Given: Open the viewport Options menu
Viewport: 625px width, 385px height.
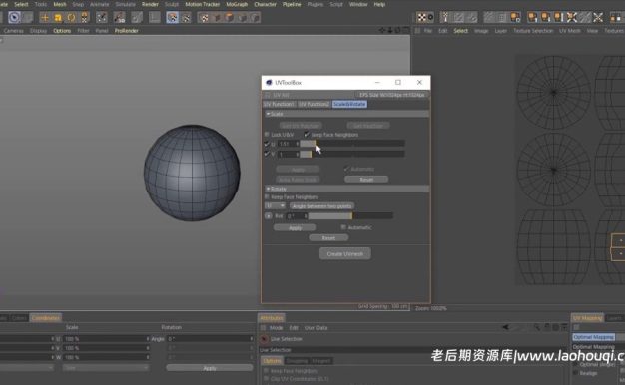Looking at the screenshot, I should 62,31.
